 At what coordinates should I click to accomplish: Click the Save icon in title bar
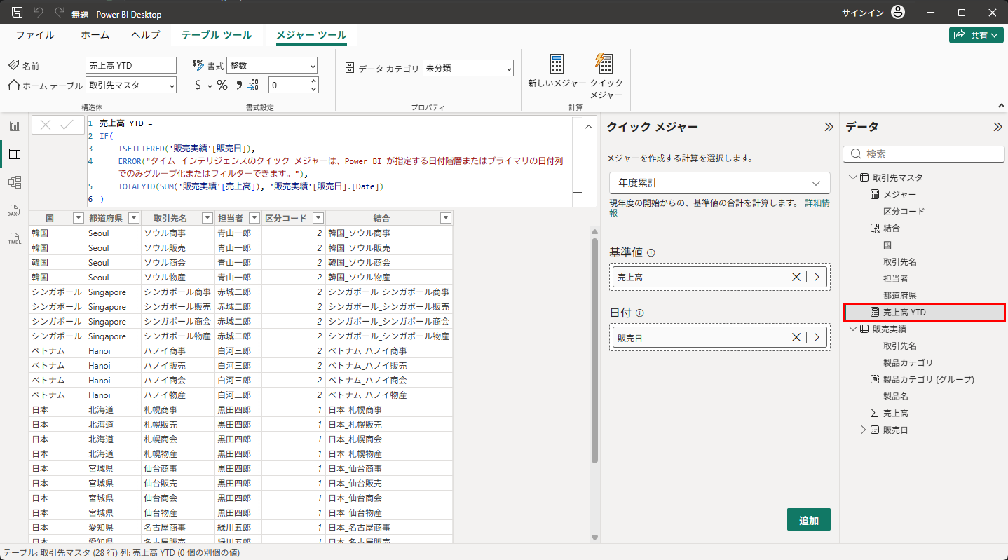[17, 13]
